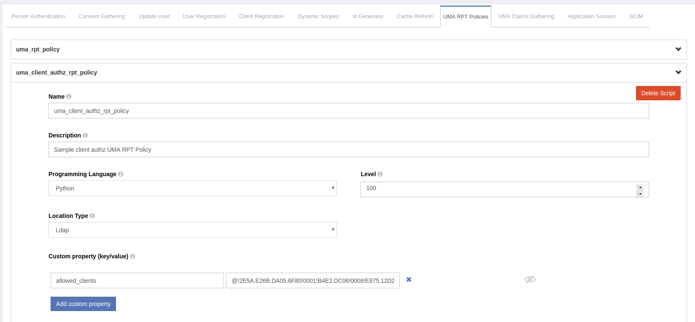Increase Level using the up stepper arrow

click(640, 187)
